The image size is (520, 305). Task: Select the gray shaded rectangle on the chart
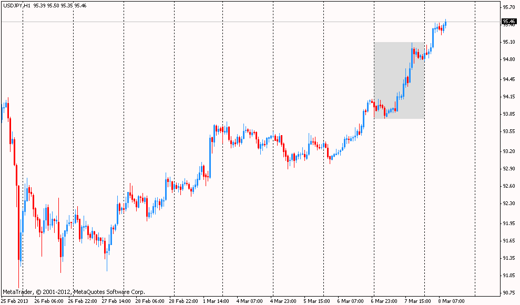(x=399, y=80)
